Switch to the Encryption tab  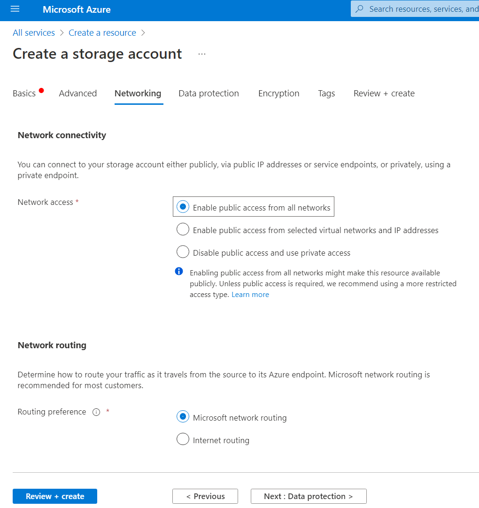[278, 93]
